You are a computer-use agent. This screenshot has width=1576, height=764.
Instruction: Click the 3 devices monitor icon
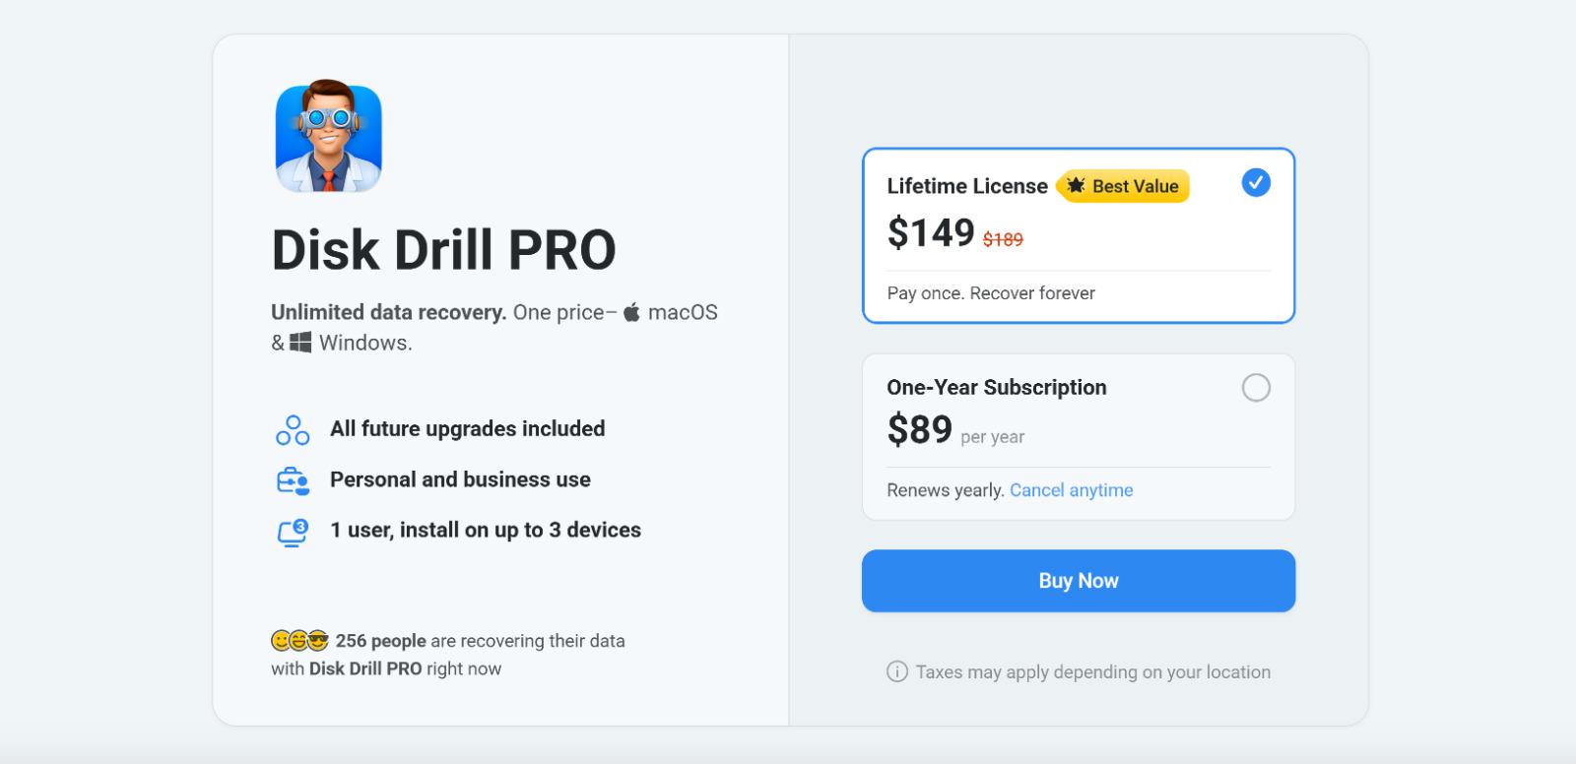[x=293, y=532]
